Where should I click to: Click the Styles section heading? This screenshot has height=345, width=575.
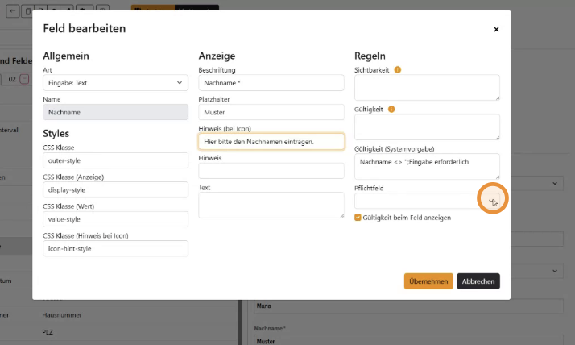pyautogui.click(x=56, y=133)
